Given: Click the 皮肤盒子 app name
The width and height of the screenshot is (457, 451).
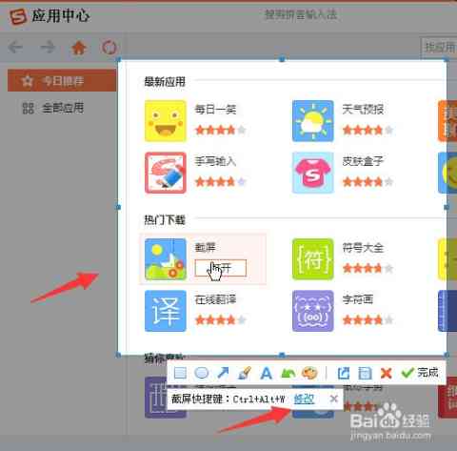Looking at the screenshot, I should [363, 161].
